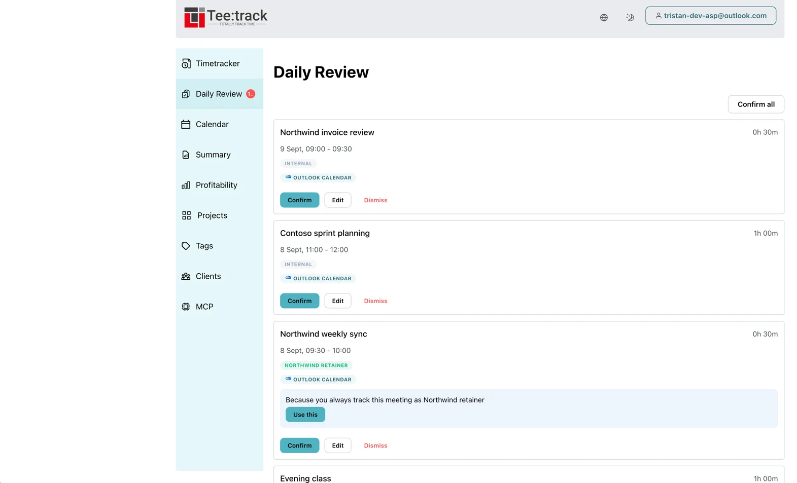797x483 pixels.
Task: Dismiss the Northwind invoice review entry
Action: click(375, 200)
